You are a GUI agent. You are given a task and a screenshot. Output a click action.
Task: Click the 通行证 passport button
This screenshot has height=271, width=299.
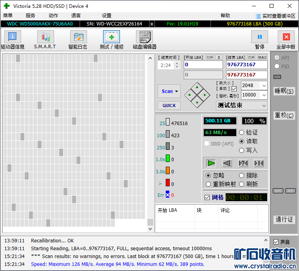point(284,219)
